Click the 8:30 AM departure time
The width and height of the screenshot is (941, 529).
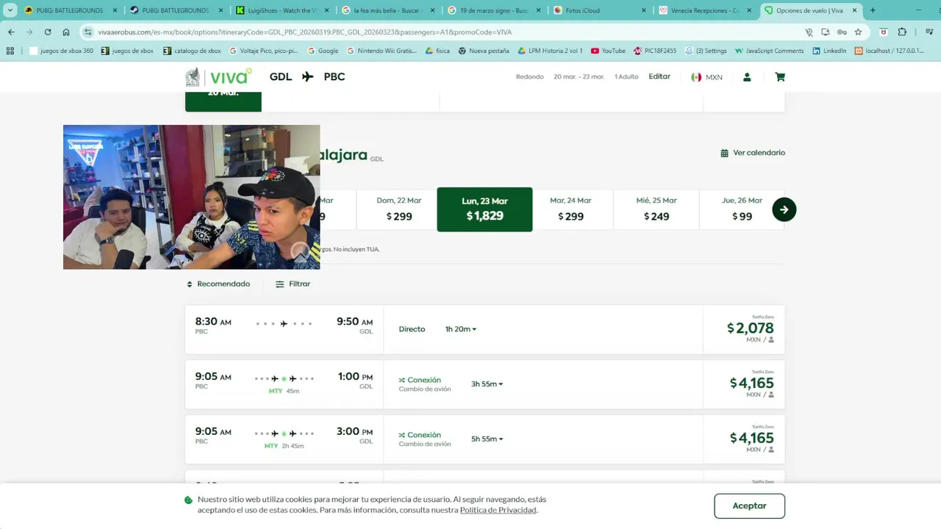[x=213, y=322]
